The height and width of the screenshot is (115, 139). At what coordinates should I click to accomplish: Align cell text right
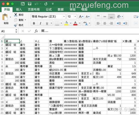[x=111, y=23]
